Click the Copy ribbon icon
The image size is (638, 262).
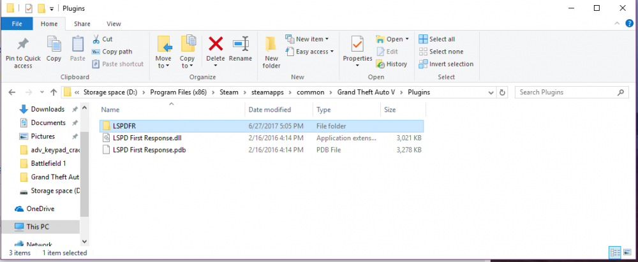click(54, 45)
